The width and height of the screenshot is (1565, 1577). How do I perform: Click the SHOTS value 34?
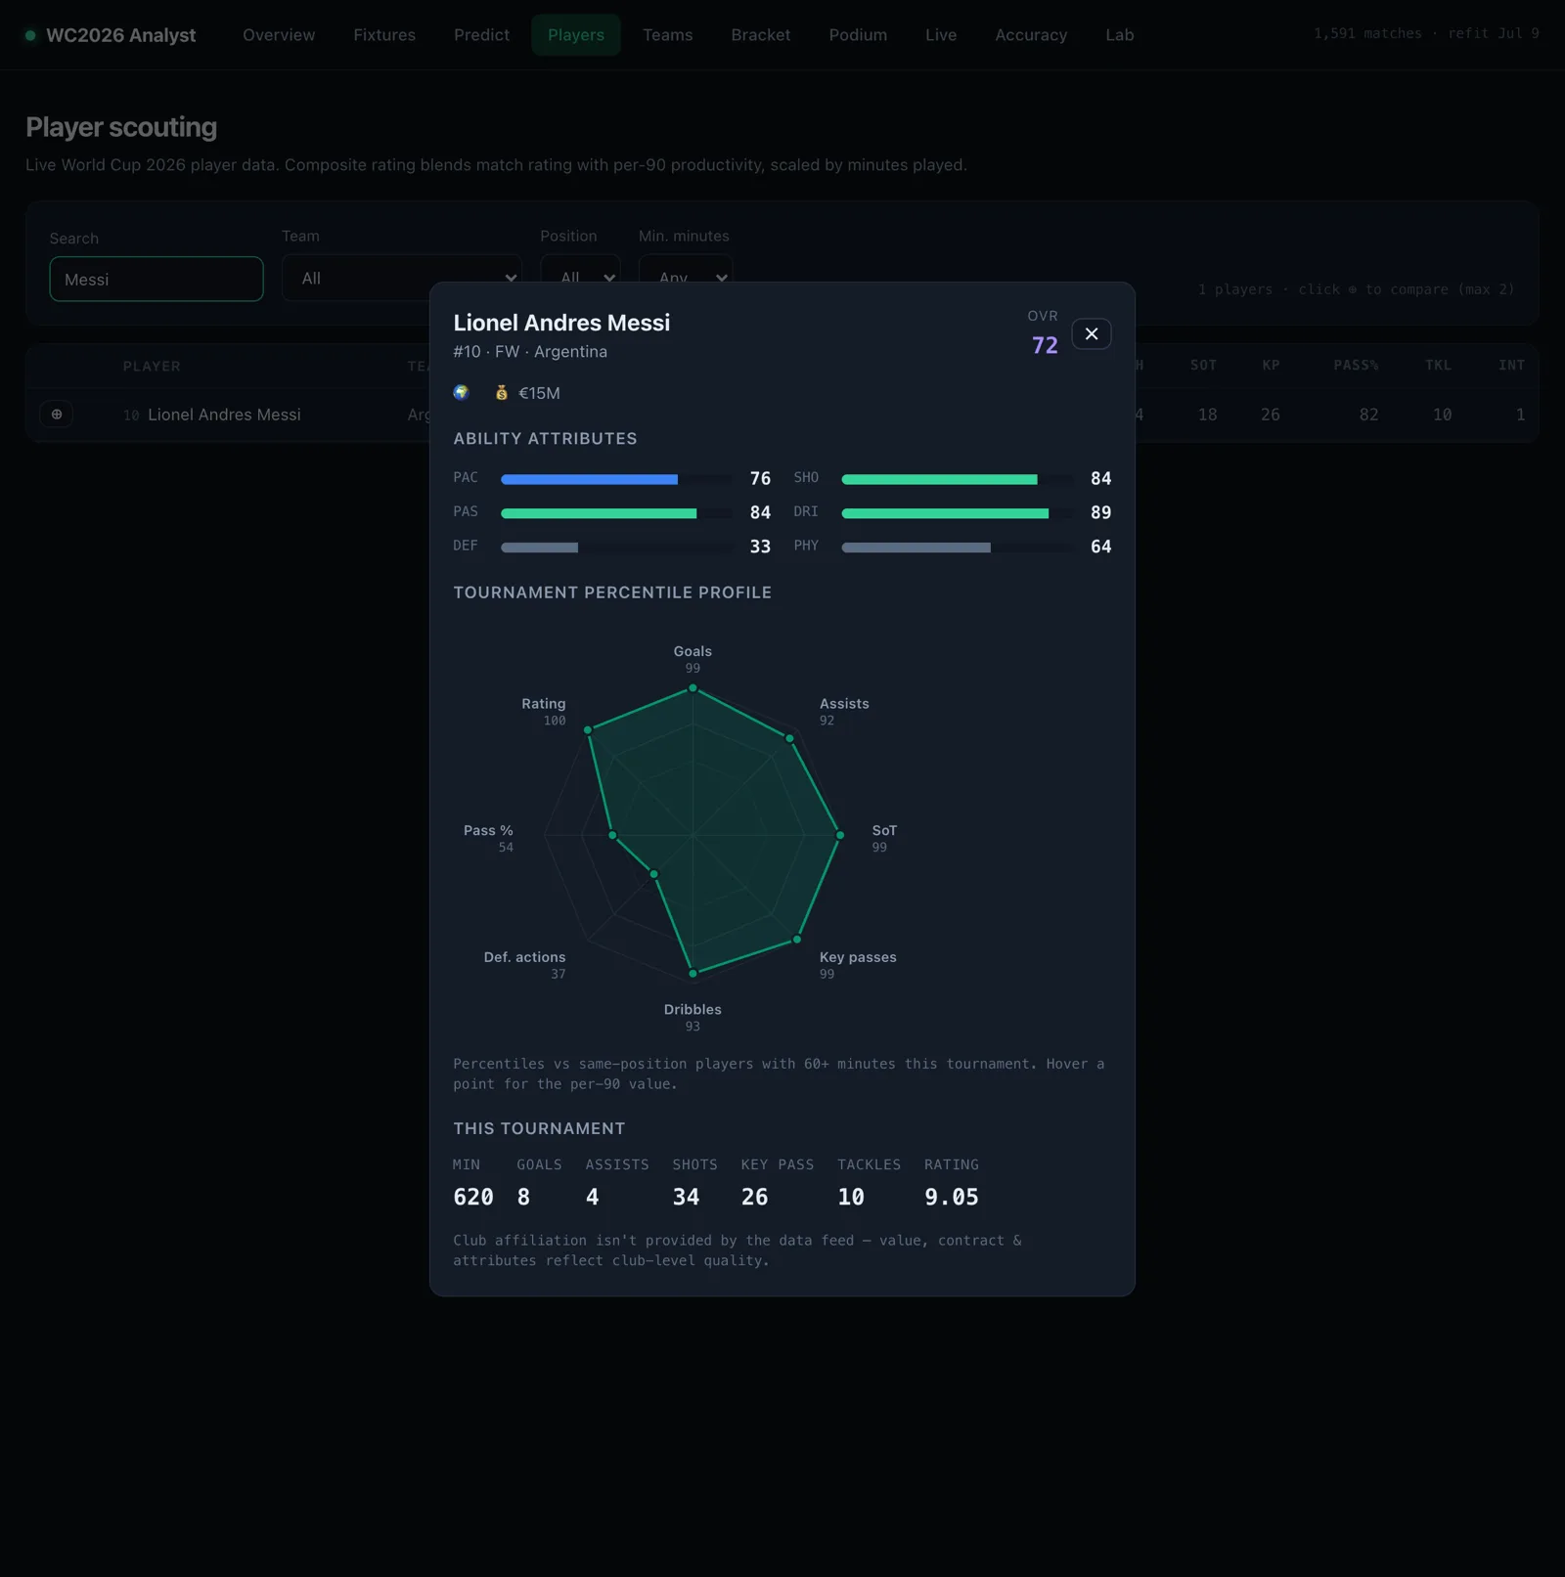click(x=686, y=1197)
